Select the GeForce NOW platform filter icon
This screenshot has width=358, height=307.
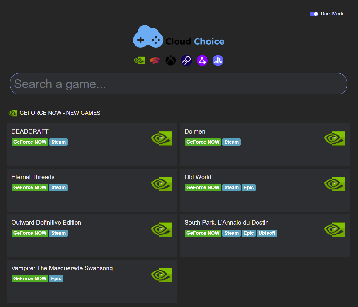(x=139, y=60)
